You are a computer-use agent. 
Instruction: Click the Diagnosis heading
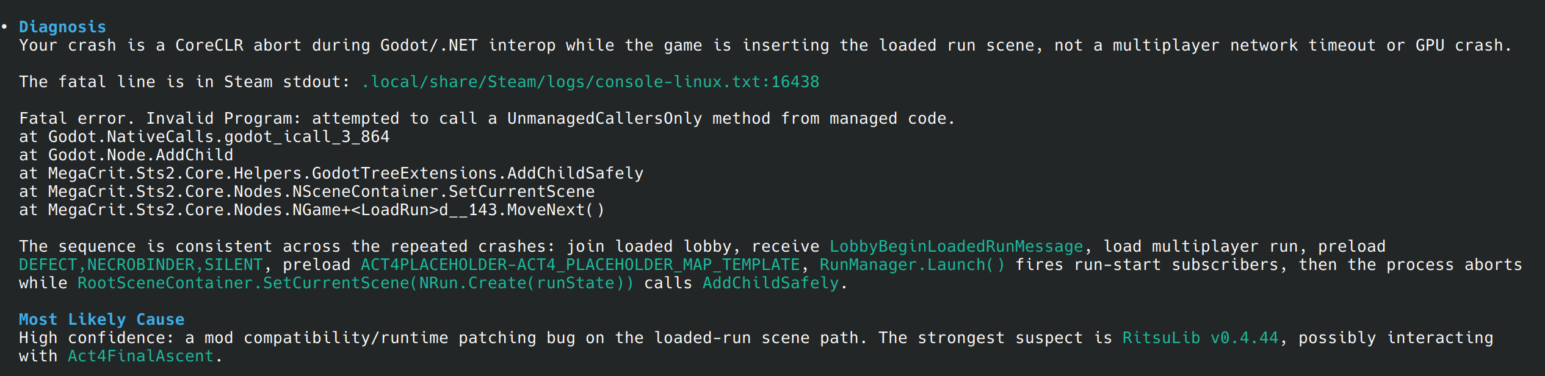click(62, 27)
